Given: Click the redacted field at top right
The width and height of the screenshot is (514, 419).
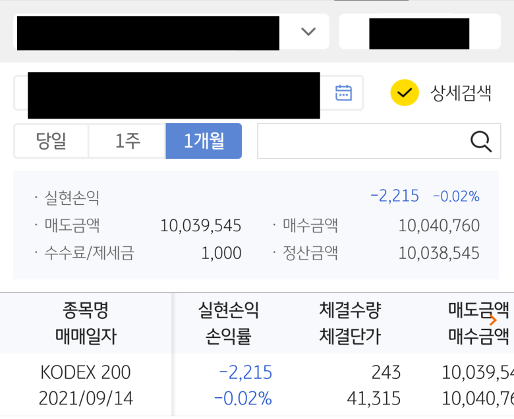Looking at the screenshot, I should pos(420,32).
